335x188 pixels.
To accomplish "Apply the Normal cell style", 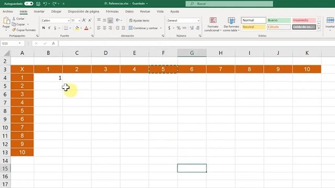I will click(253, 20).
